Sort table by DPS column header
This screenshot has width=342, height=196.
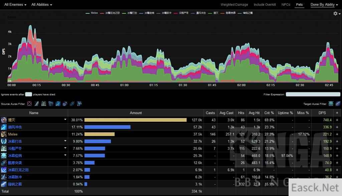(322, 113)
